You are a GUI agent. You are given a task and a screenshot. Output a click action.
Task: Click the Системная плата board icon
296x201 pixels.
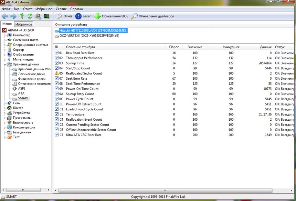pos(9,40)
